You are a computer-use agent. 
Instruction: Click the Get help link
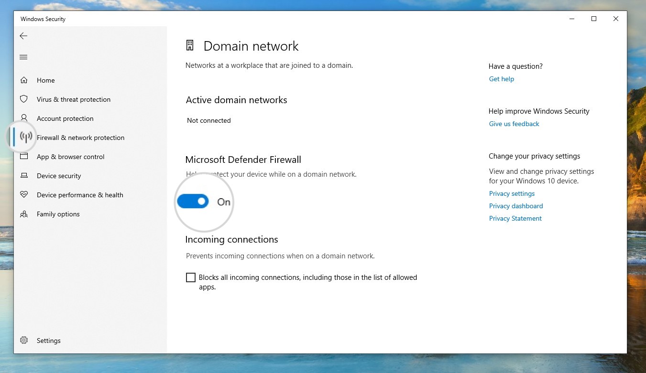tap(502, 79)
